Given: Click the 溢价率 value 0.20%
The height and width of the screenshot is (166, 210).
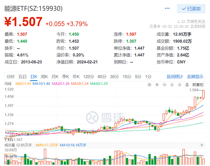Looking at the screenshot, I should tap(78, 55).
